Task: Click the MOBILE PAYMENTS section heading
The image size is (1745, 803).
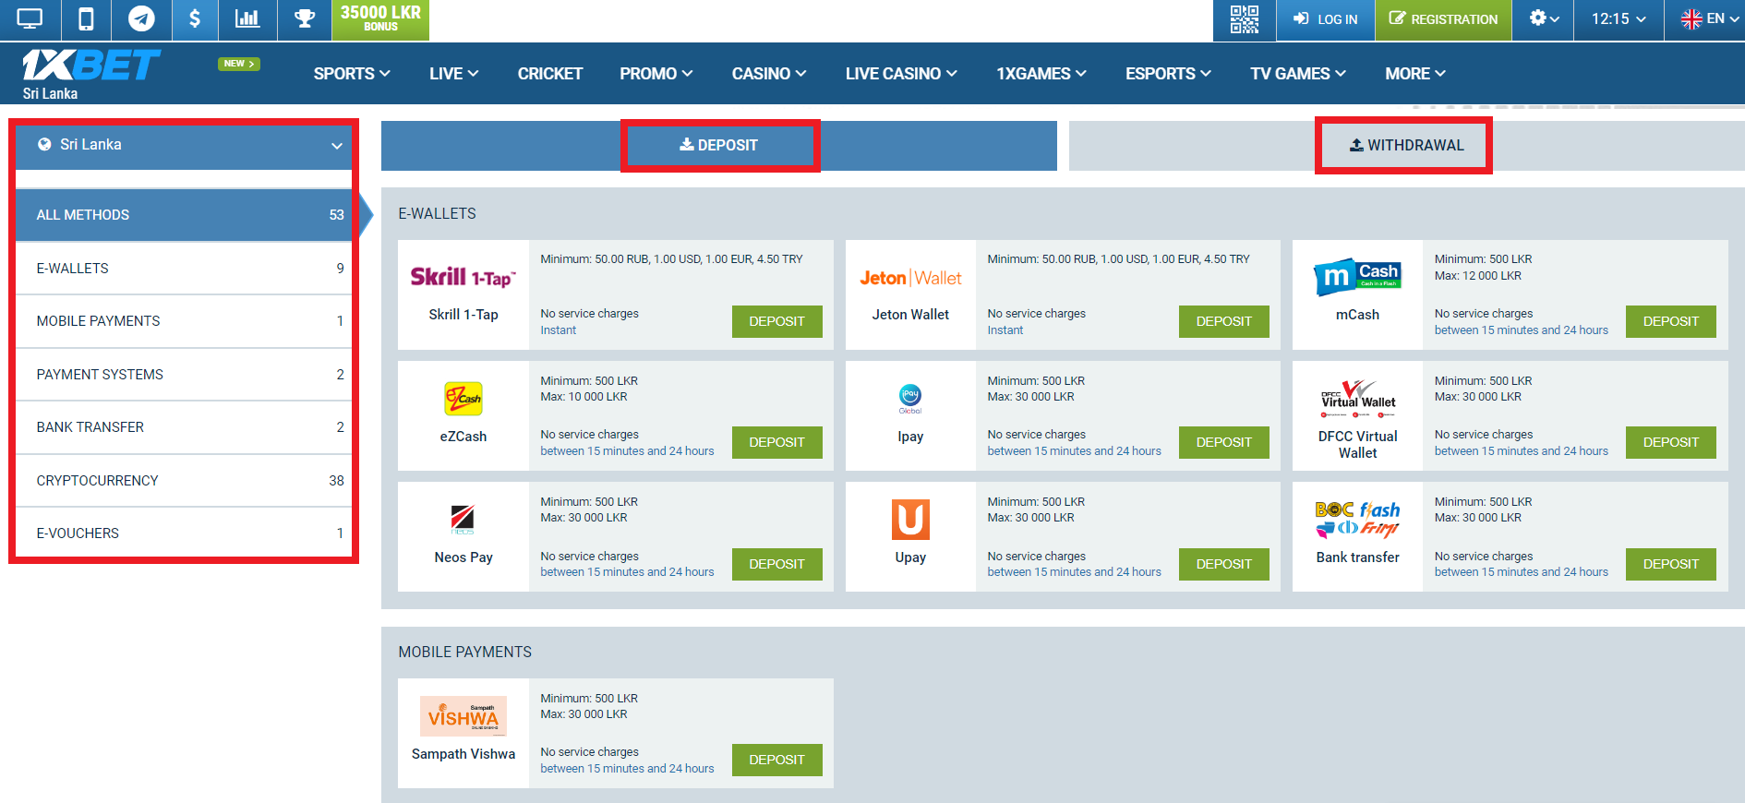Action: 465,652
